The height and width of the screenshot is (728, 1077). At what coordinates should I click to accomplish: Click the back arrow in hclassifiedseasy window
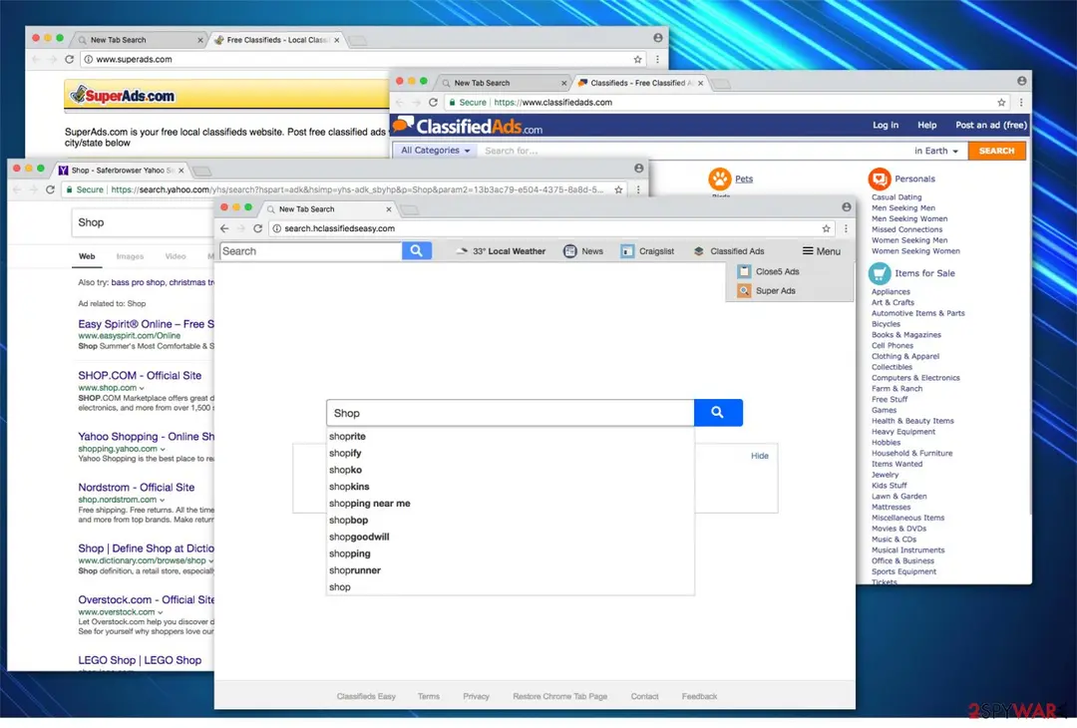click(x=224, y=228)
